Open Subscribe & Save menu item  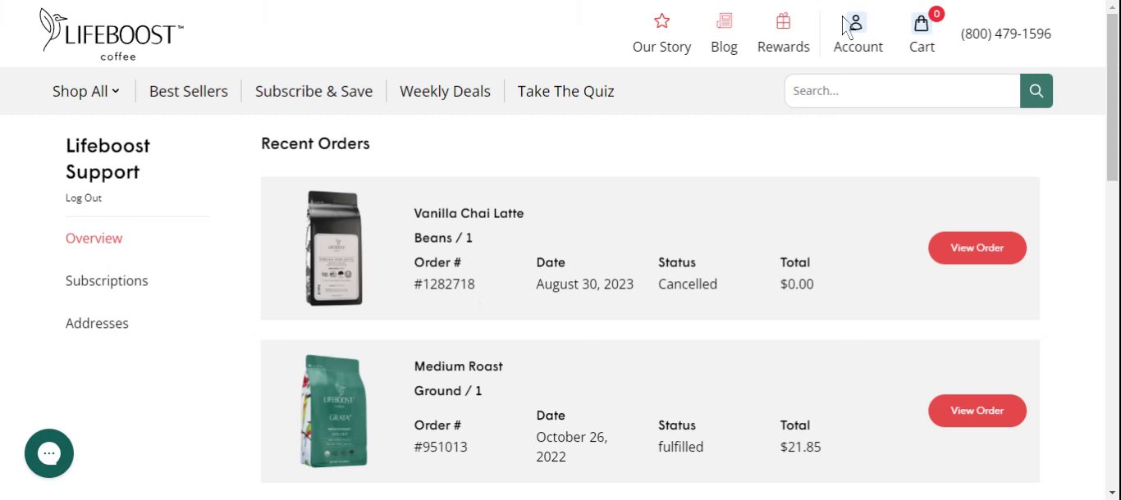(313, 91)
